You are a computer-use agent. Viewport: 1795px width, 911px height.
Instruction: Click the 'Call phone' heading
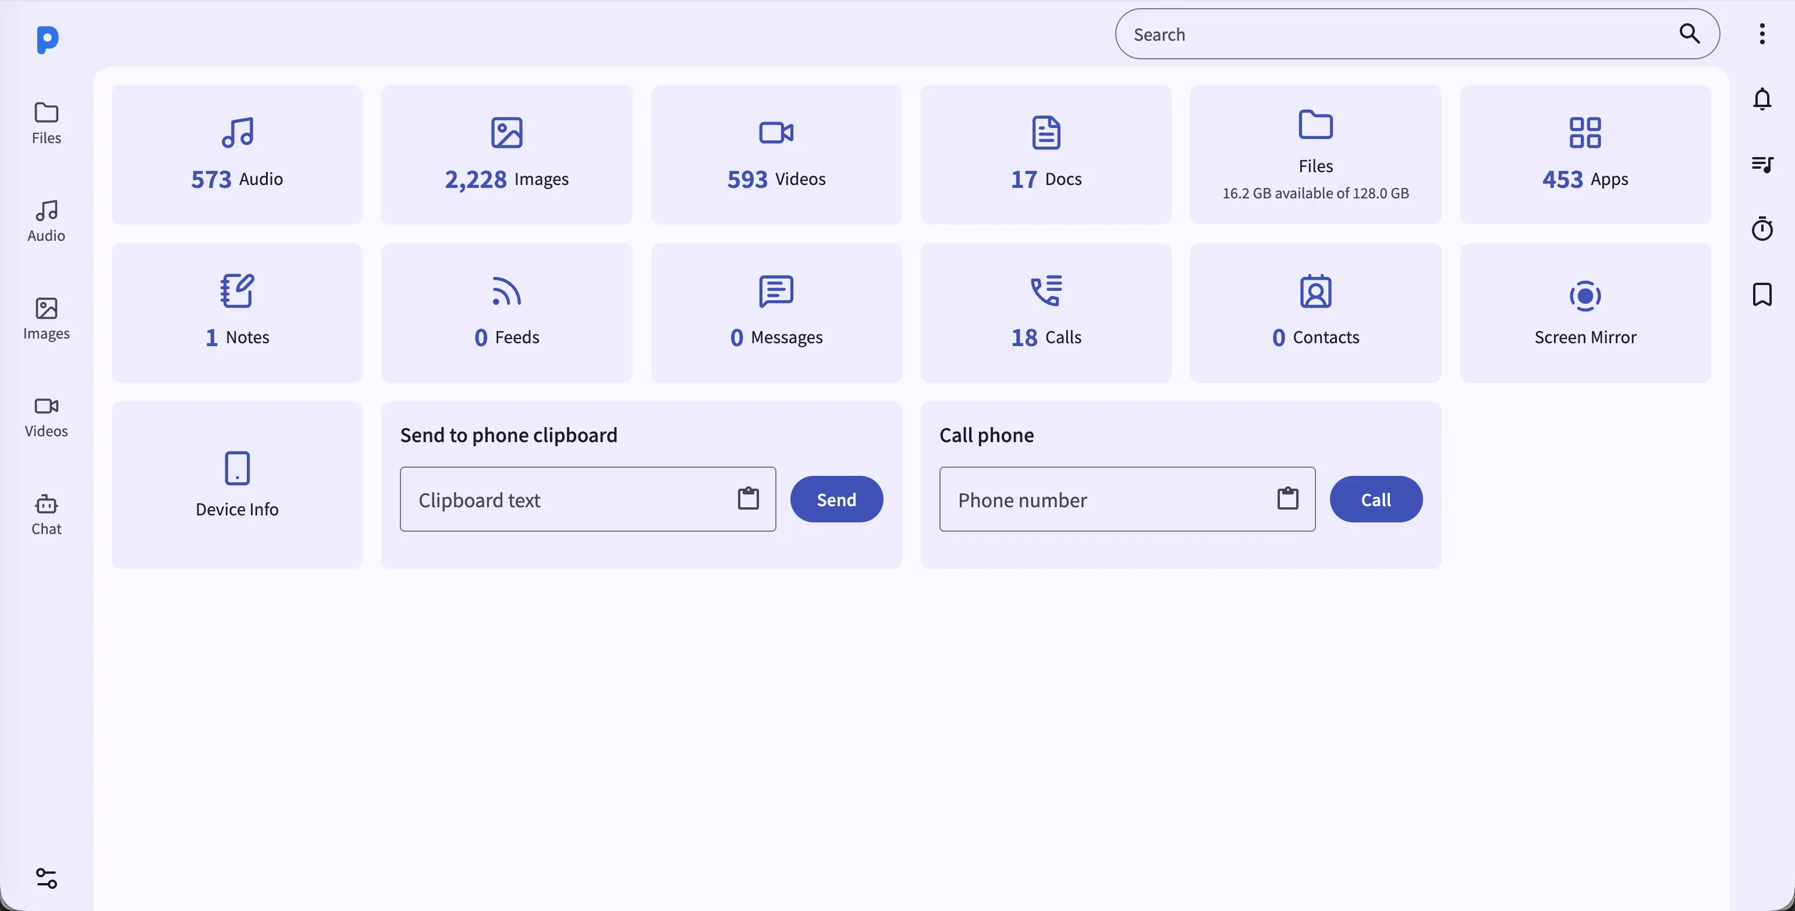point(987,435)
